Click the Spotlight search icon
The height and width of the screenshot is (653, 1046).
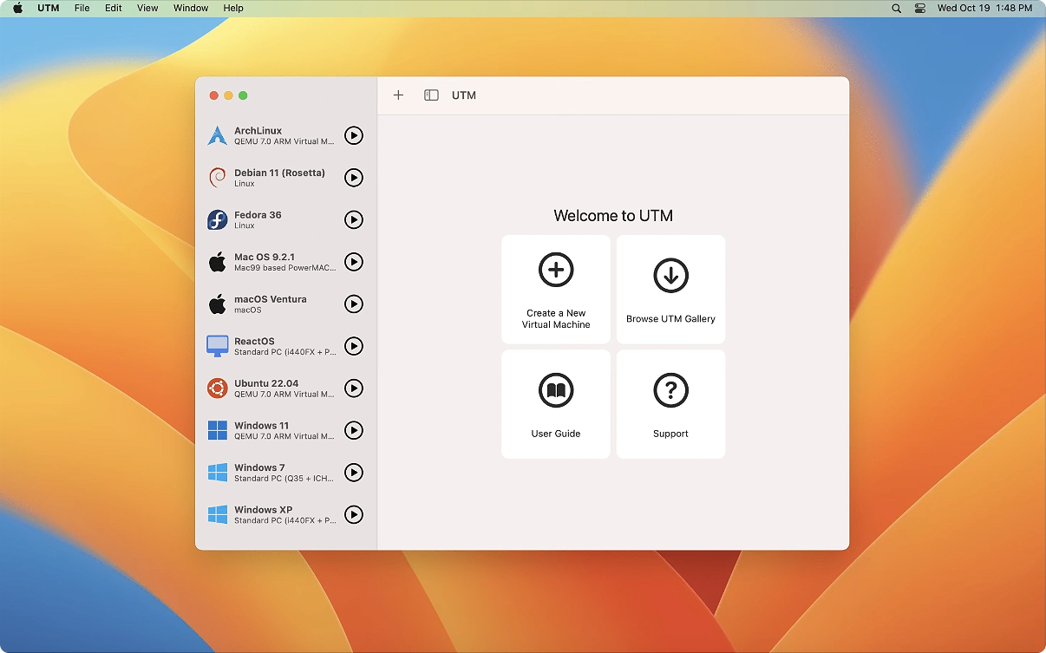click(x=896, y=8)
